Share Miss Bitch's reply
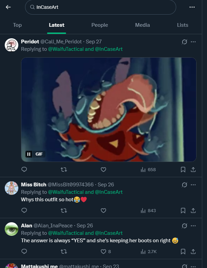Viewport: 207px width, 268px height. click(x=193, y=210)
